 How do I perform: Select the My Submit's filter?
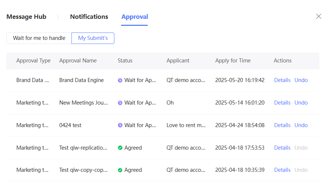[93, 38]
